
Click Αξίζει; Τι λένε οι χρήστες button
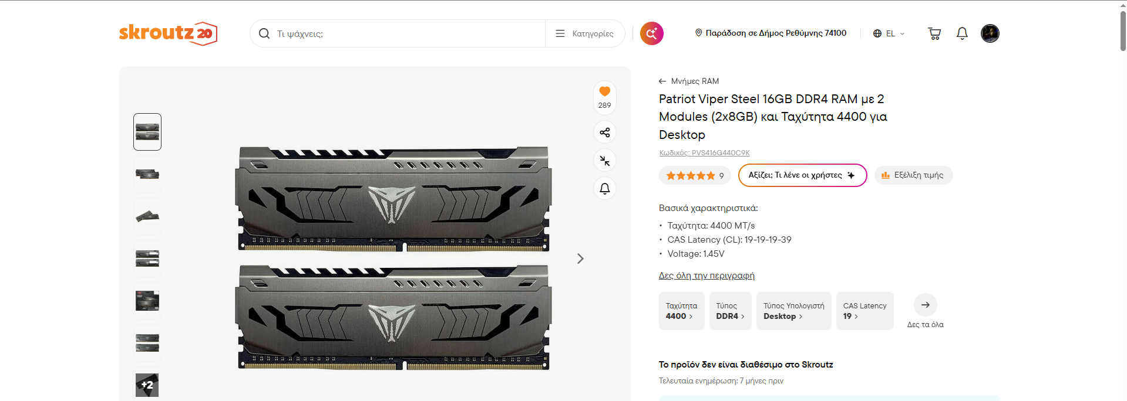802,175
